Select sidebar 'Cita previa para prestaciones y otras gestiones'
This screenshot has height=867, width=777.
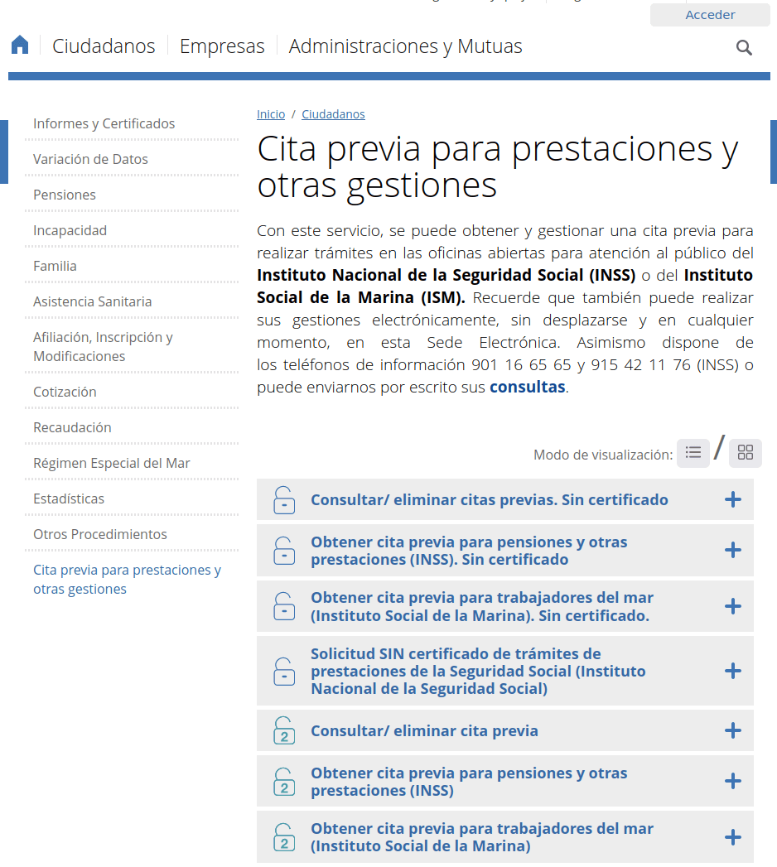(128, 580)
